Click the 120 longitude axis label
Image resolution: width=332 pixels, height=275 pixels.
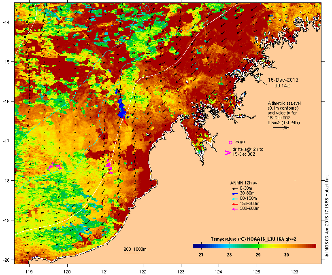67,272
